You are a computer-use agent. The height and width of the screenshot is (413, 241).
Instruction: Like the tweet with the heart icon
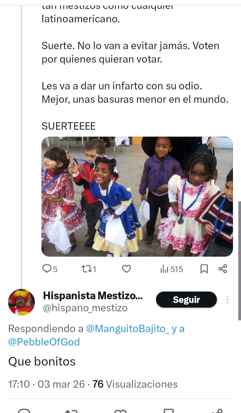tap(126, 269)
